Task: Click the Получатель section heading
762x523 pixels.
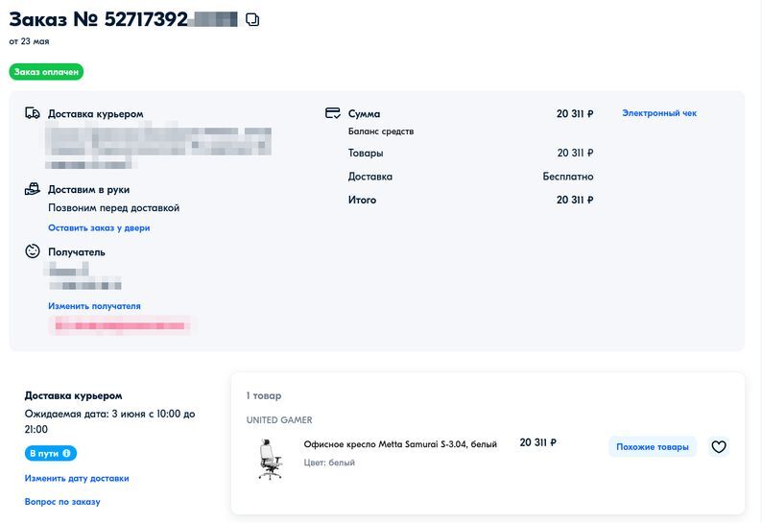Action: (x=77, y=252)
